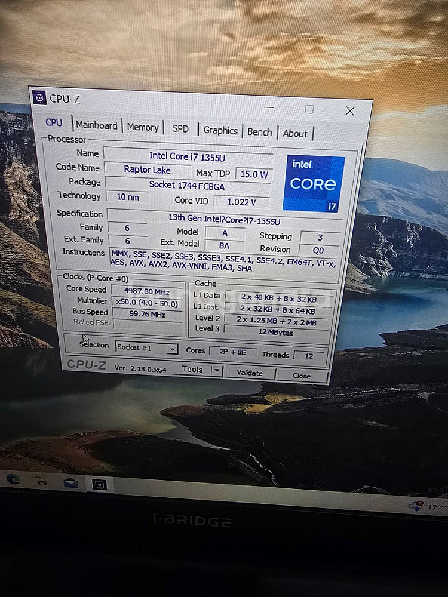The height and width of the screenshot is (597, 448).
Task: Click the Name field Intel Core i7 1355U
Action: click(188, 156)
